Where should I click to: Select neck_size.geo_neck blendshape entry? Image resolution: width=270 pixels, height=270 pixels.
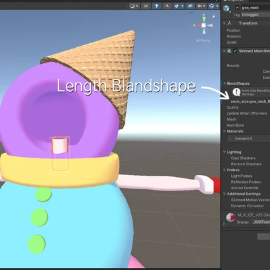[250, 101]
